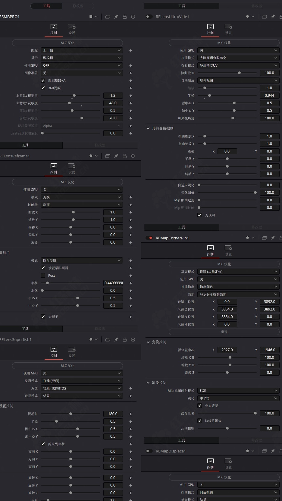The width and height of the screenshot is (282, 501).
Task: Collapse the 变换控制 section
Action: 148,342
